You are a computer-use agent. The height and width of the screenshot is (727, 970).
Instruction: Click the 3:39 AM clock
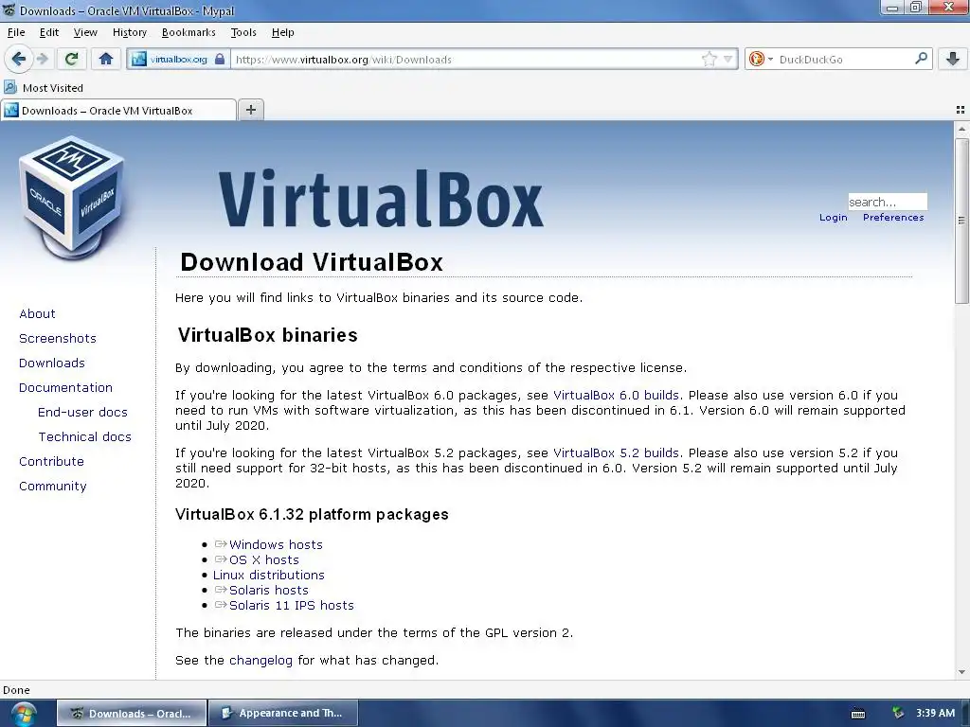(935, 713)
